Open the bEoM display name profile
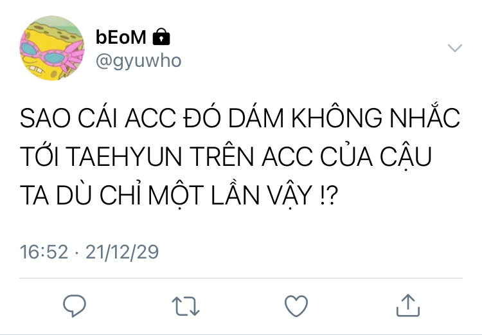The height and width of the screenshot is (335, 482). (121, 37)
